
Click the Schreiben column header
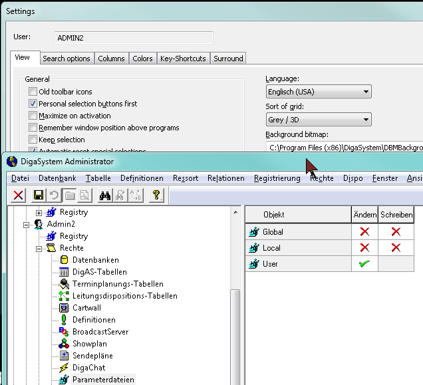click(x=396, y=215)
